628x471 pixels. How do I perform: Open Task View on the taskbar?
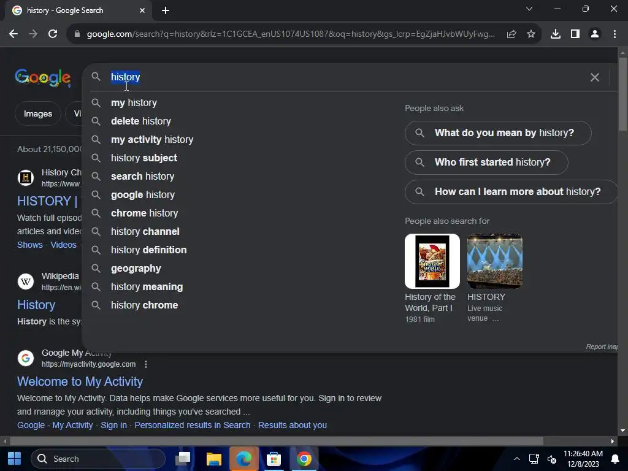click(183, 459)
